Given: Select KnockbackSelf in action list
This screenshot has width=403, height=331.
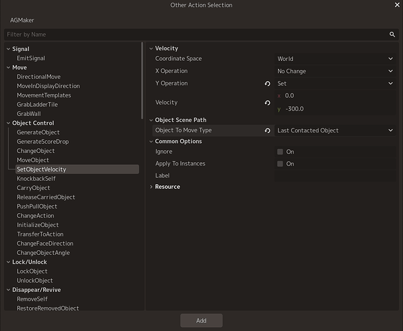Looking at the screenshot, I should tap(36, 179).
